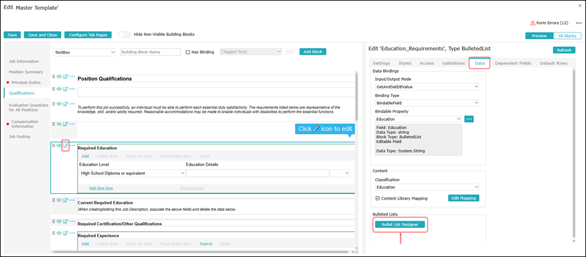The image size is (586, 257).
Task: Open top-right ellipsis menu beside Form Errors
Action: (579, 23)
